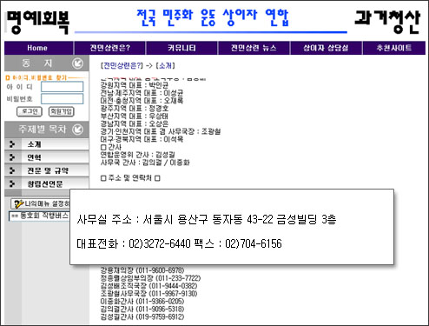Click the arrow bullet next to 창립선언문

coord(12,183)
